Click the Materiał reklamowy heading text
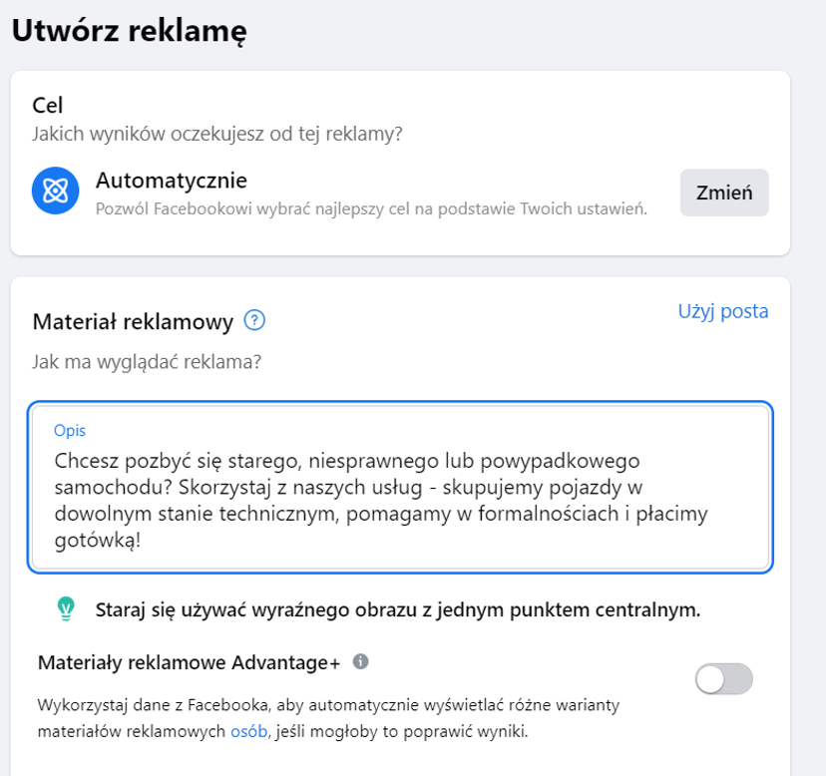826x776 pixels. pos(133,321)
